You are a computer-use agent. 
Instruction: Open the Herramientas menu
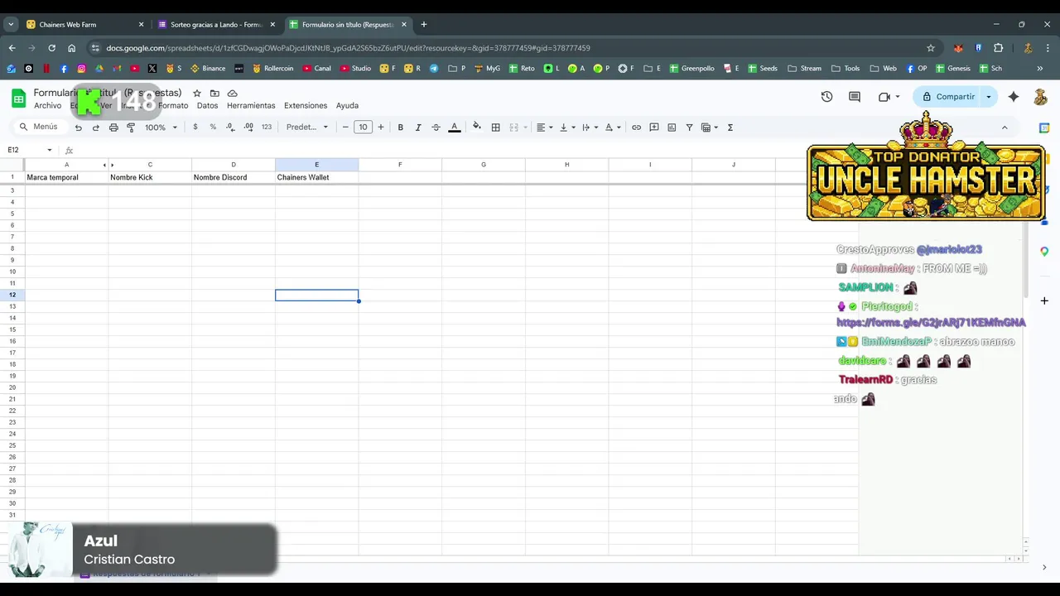click(251, 106)
